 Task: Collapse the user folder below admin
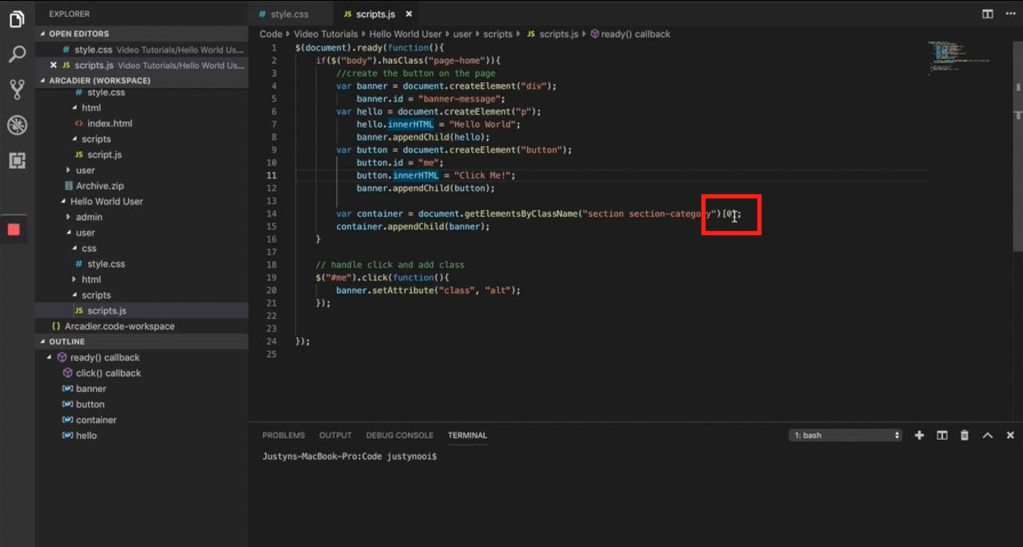pyautogui.click(x=85, y=233)
